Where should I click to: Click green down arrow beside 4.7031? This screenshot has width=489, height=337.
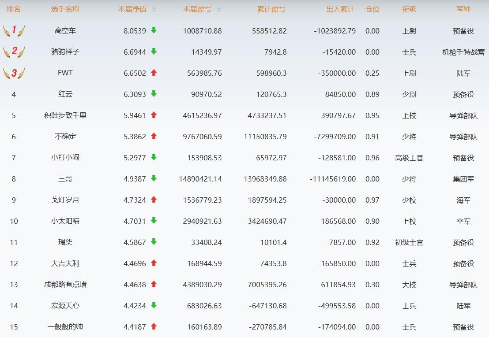pos(154,221)
